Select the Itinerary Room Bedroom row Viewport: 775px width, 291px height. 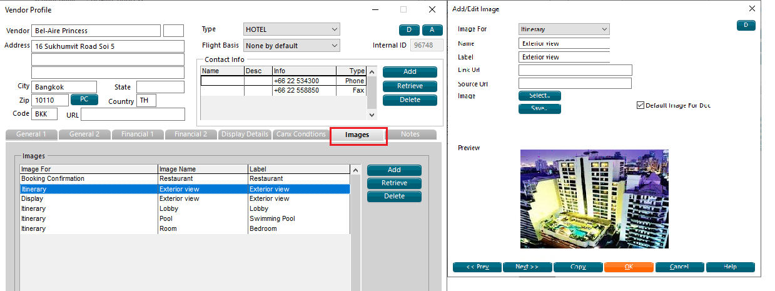click(185, 229)
